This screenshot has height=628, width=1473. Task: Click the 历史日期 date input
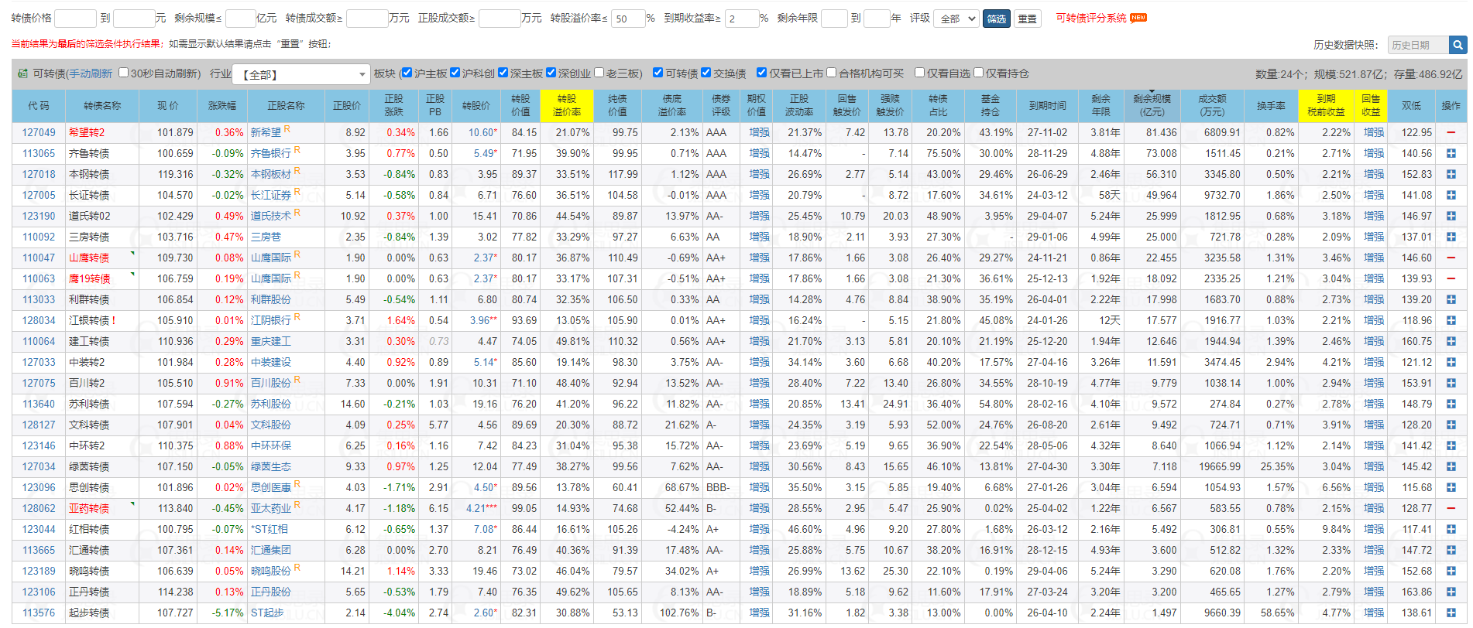(1418, 45)
